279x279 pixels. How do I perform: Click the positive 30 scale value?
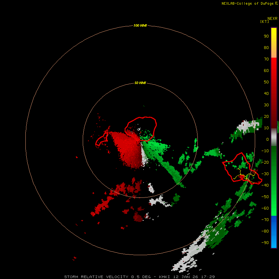tap(266, 105)
